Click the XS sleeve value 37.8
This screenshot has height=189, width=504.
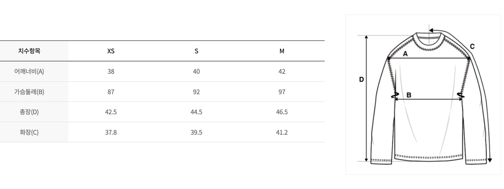pos(111,132)
